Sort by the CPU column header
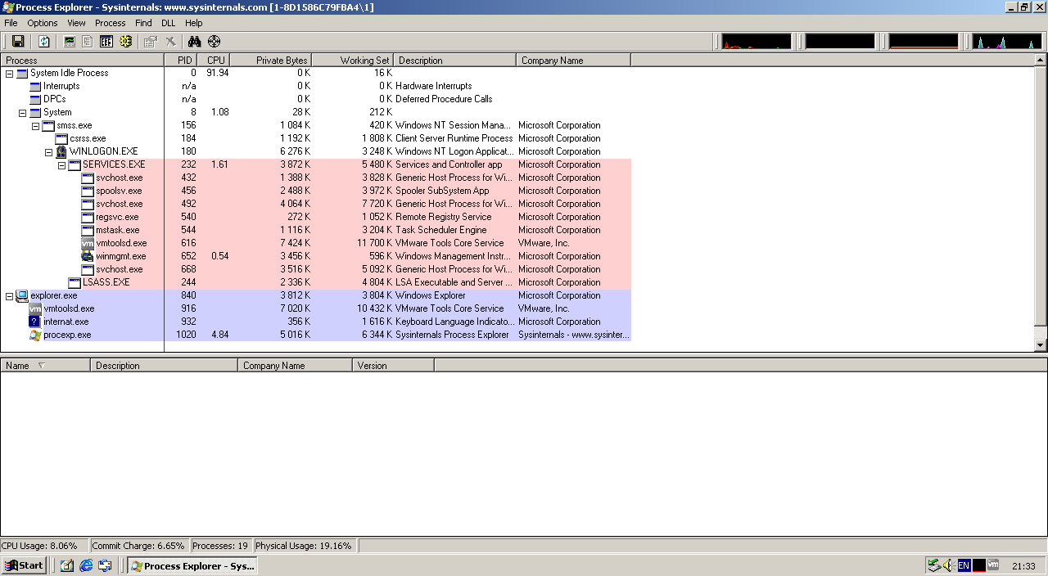1048x576 pixels. 214,60
